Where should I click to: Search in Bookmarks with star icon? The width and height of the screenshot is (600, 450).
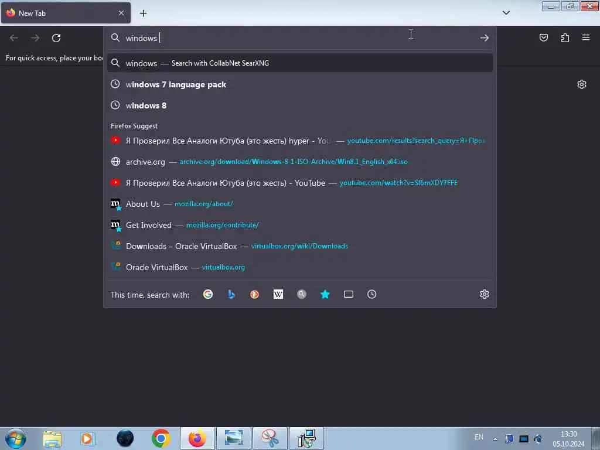(325, 294)
